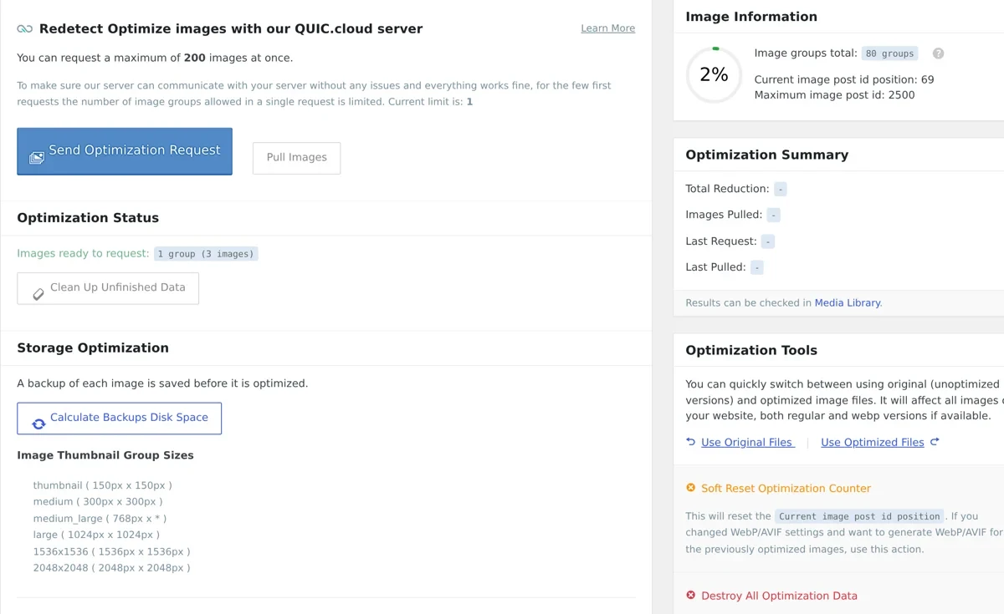This screenshot has width=1004, height=614.
Task: Select the '1536x1536' thumbnail size row
Action: 111,551
